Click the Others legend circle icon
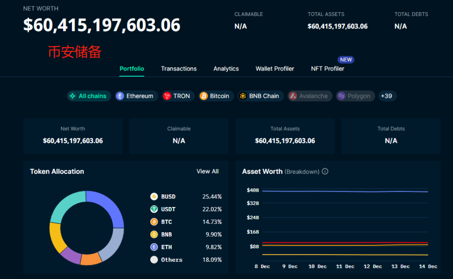The image size is (453, 279). (x=154, y=260)
